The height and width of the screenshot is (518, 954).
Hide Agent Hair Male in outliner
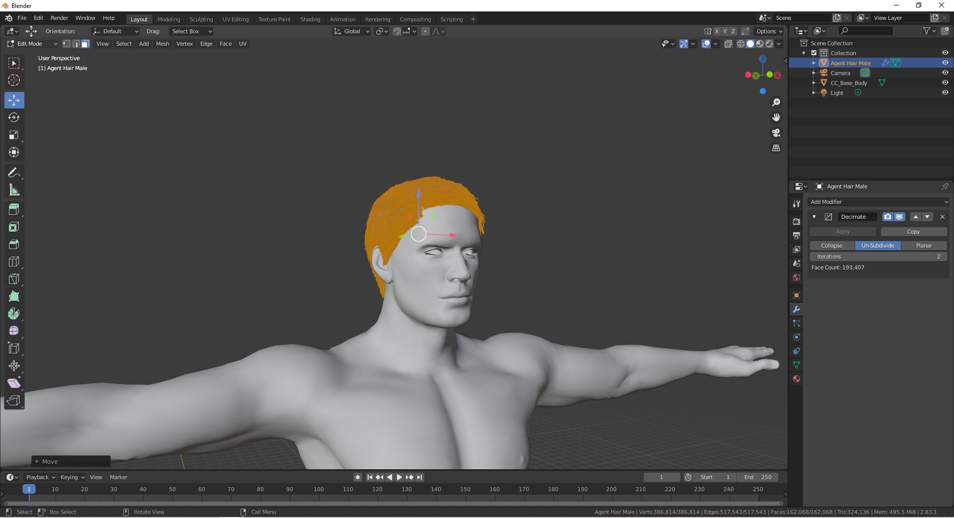pyautogui.click(x=945, y=63)
